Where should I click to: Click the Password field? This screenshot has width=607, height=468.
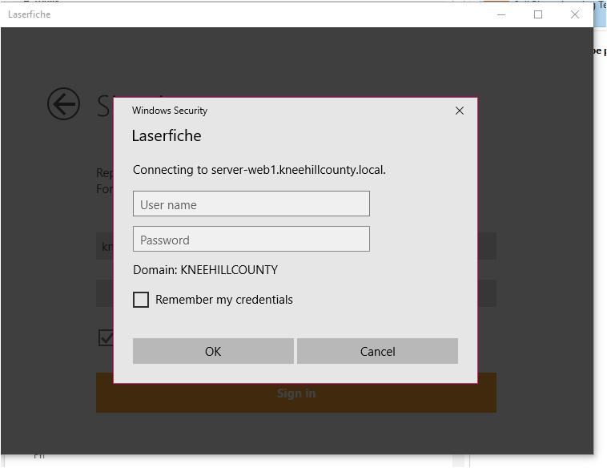[x=251, y=239]
